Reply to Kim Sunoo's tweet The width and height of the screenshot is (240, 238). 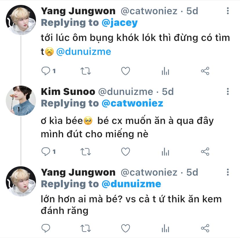pos(46,152)
